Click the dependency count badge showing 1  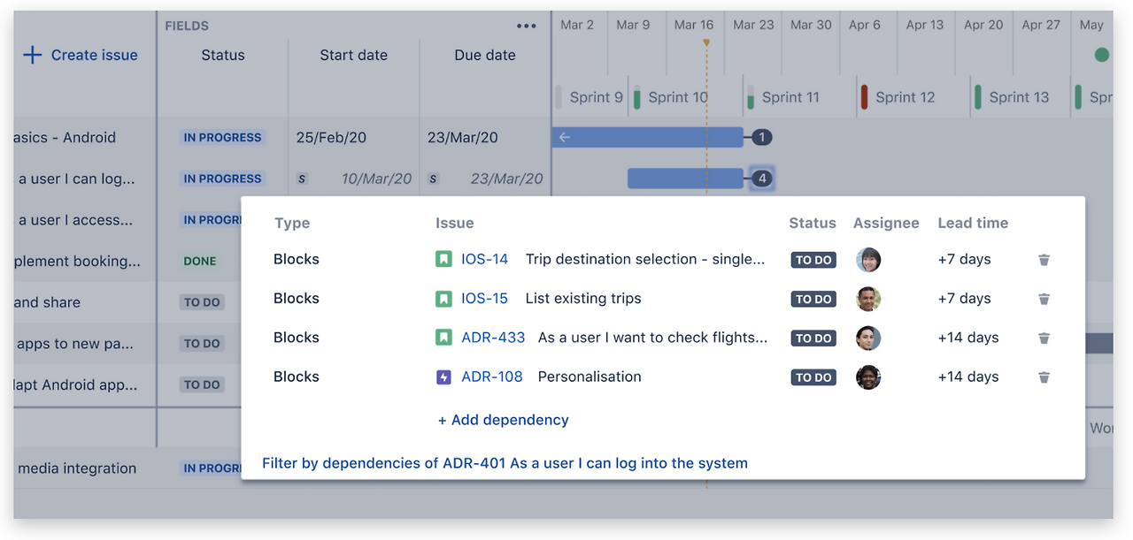pyautogui.click(x=761, y=137)
